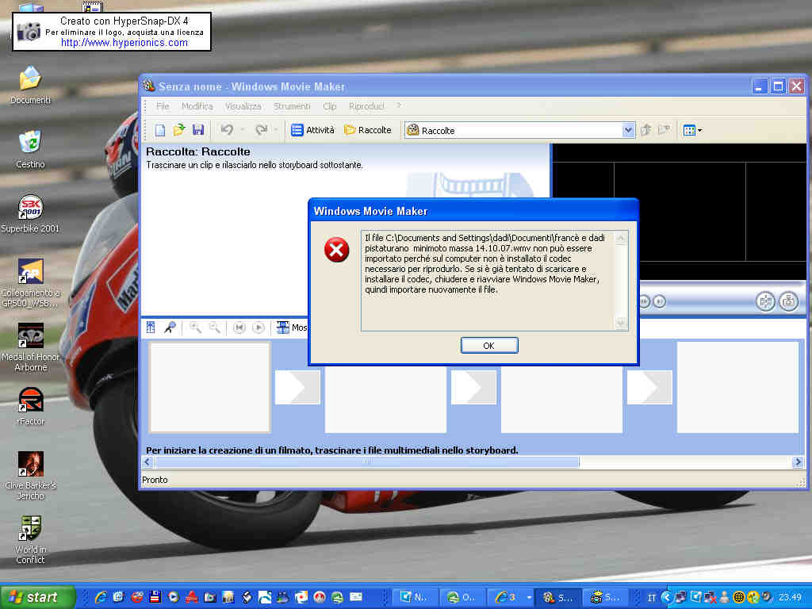Click the Pronto status bar text

(x=155, y=480)
